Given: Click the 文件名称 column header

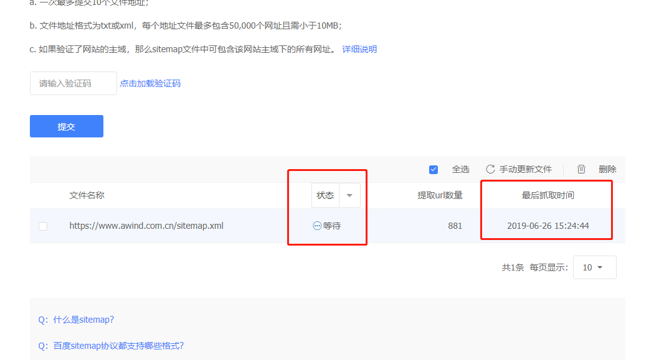Looking at the screenshot, I should pos(87,195).
